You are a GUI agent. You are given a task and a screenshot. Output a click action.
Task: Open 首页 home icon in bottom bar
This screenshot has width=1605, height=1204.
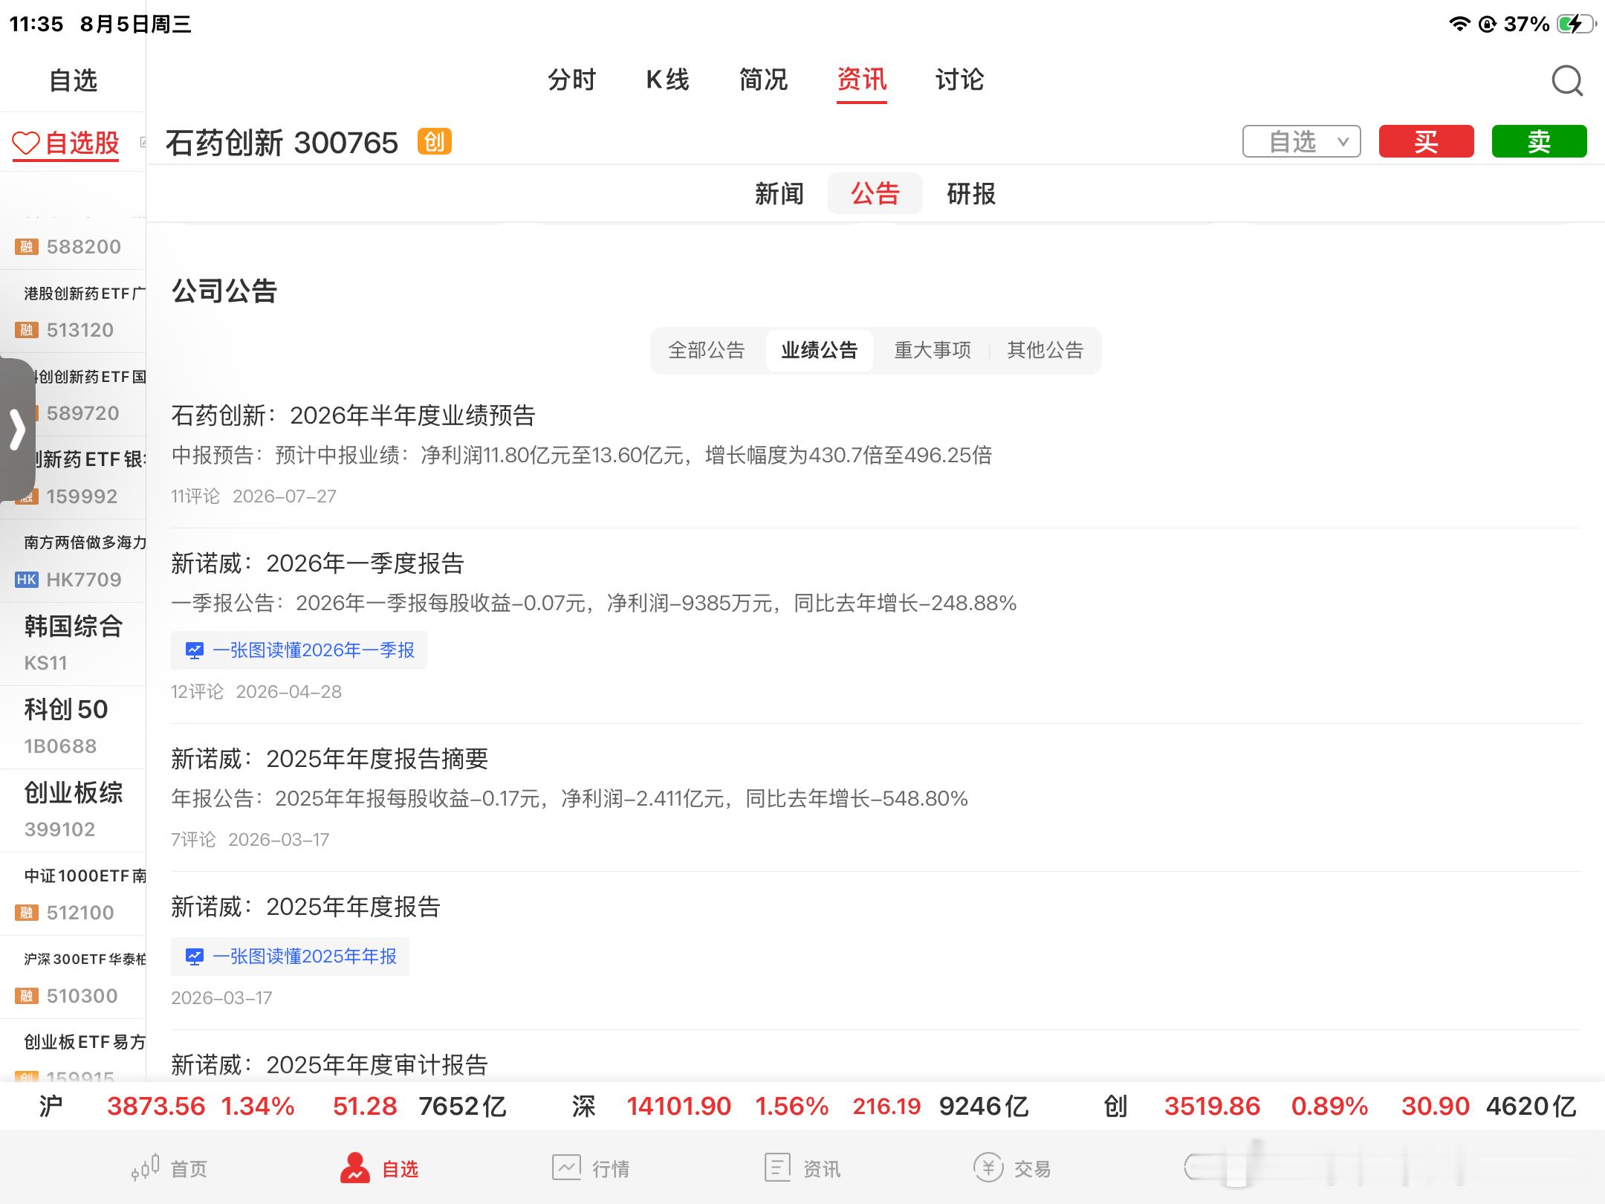click(146, 1167)
